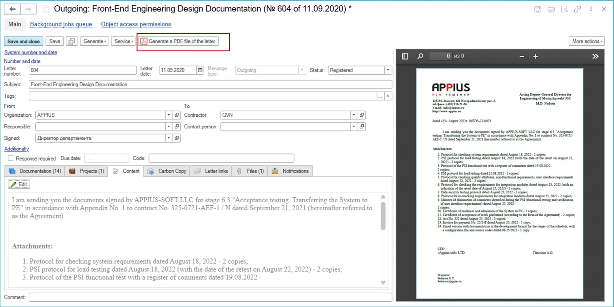
Task: Expand the Generate menu button
Action: tap(94, 41)
